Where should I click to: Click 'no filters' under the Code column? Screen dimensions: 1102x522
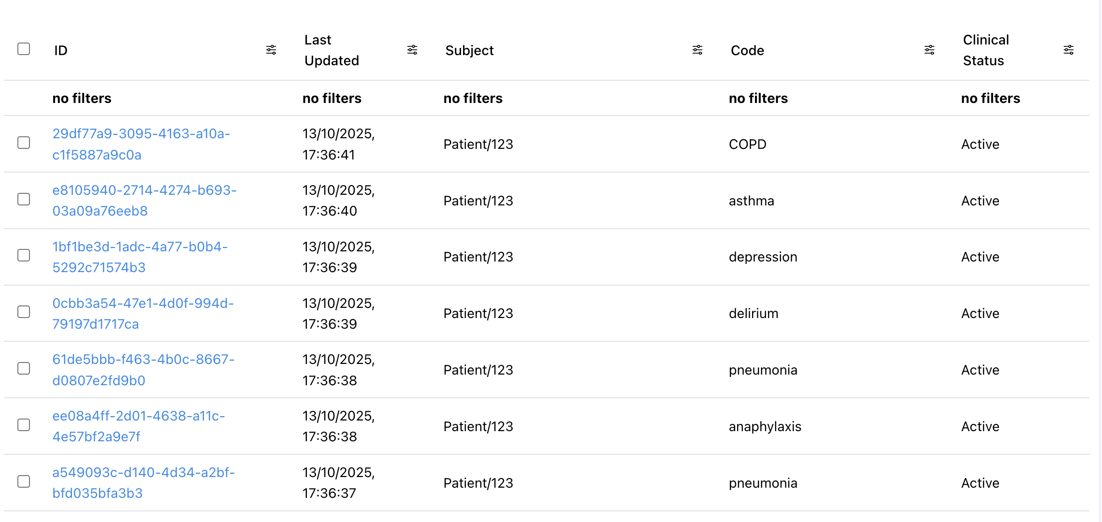[758, 98]
